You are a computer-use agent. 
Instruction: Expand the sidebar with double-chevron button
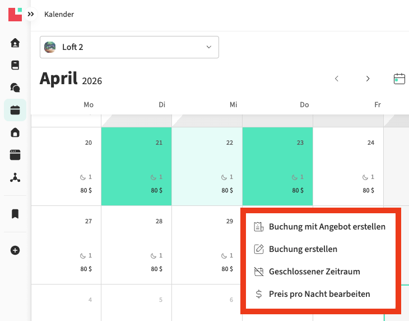(31, 14)
